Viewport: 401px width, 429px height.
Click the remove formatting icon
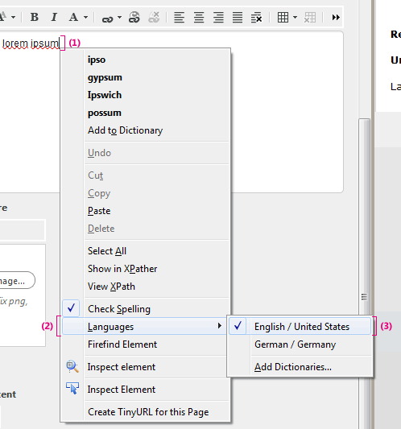257,17
